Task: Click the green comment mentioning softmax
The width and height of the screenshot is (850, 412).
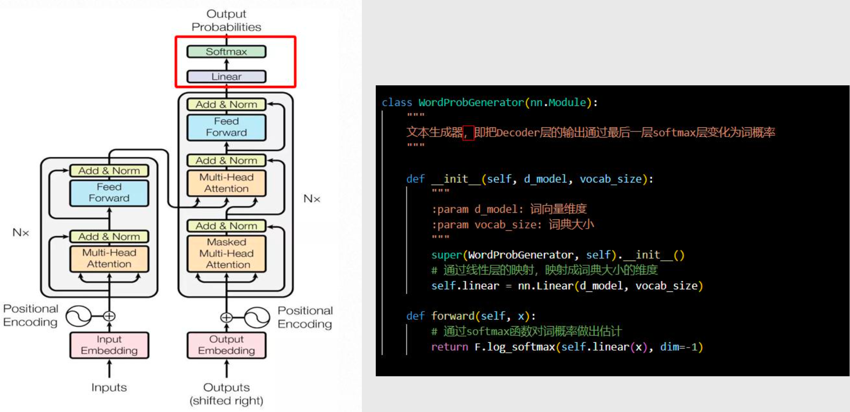Action: [526, 331]
